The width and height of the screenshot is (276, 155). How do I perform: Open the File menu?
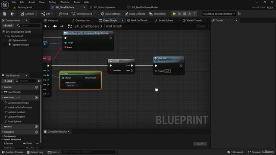[14, 2]
